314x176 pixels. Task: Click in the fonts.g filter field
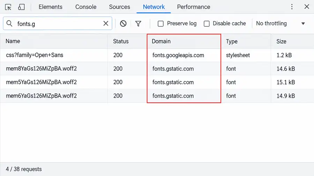pyautogui.click(x=58, y=24)
